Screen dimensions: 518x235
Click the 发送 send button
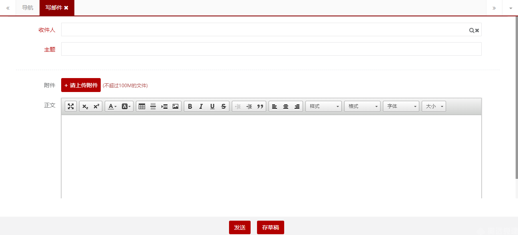coord(240,227)
